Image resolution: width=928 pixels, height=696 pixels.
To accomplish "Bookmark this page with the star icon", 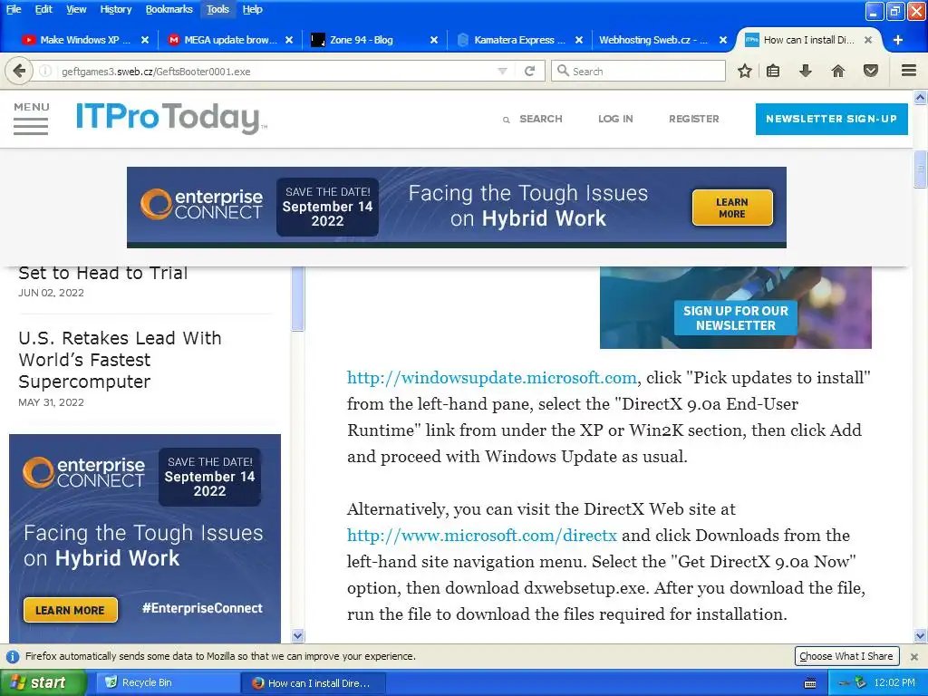I will [x=745, y=71].
